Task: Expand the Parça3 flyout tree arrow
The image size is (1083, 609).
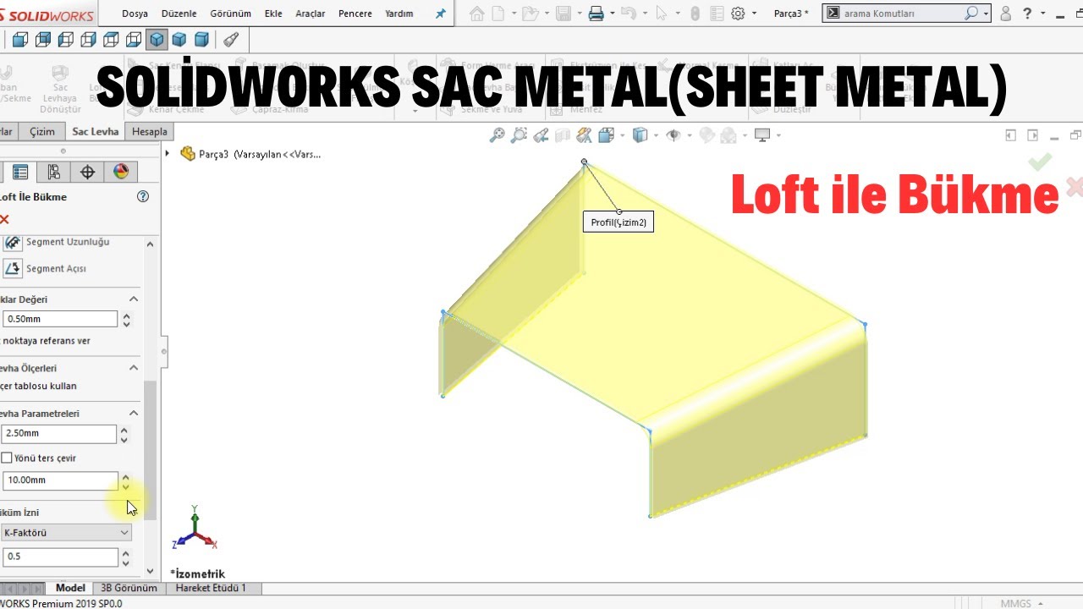Action: point(168,154)
